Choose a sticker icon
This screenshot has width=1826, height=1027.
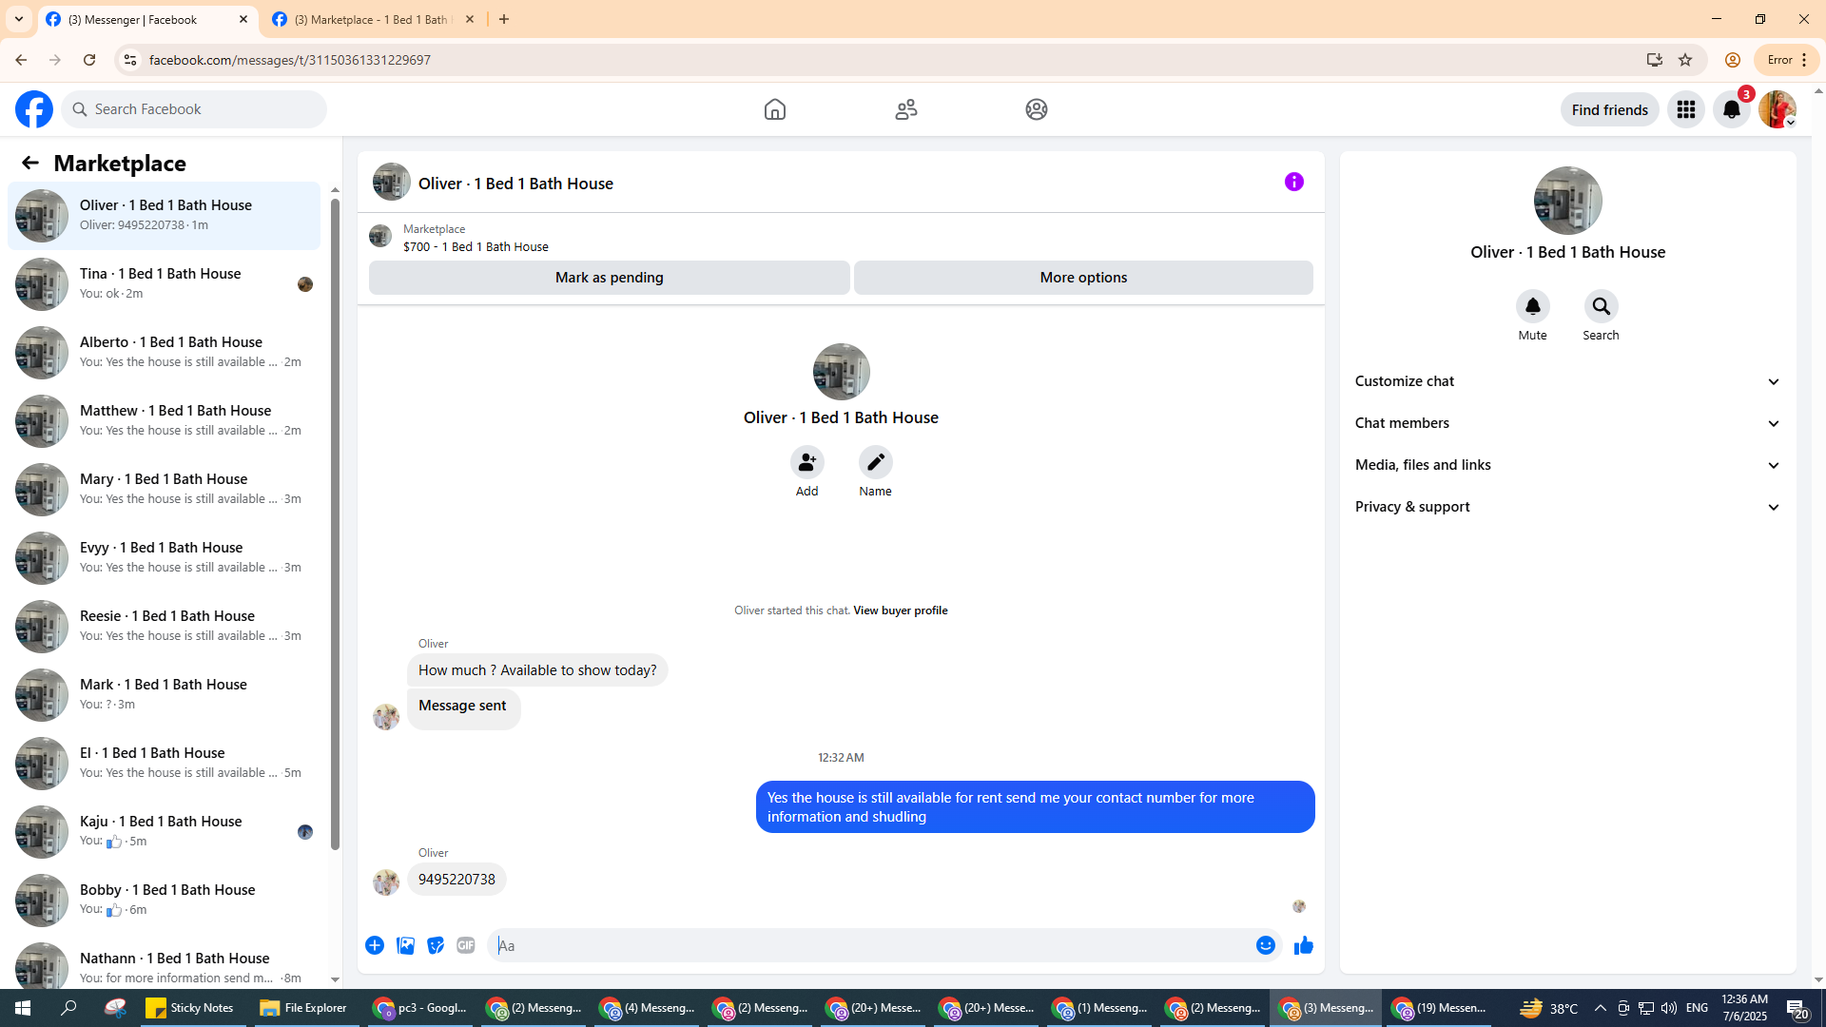pyautogui.click(x=436, y=945)
